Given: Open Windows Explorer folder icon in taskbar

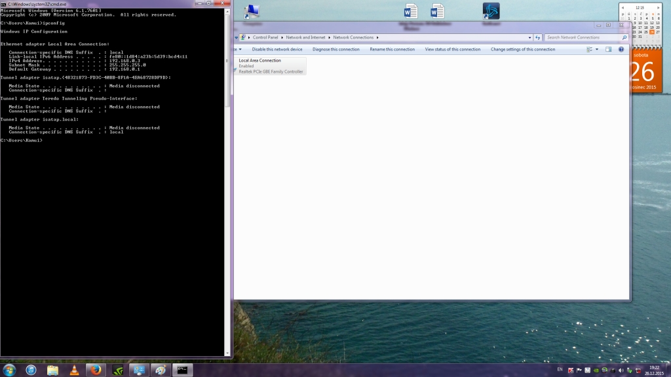Looking at the screenshot, I should point(52,370).
